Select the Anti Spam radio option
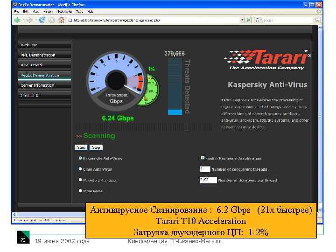336x252 pixels. point(80,180)
